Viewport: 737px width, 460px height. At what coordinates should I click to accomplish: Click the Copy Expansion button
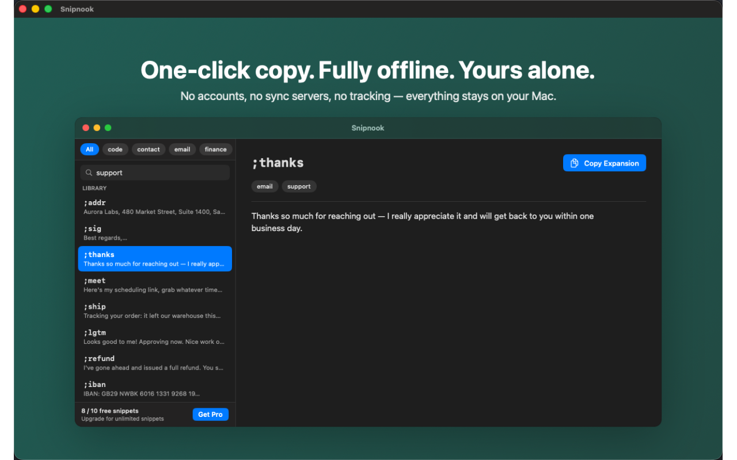[x=605, y=163]
